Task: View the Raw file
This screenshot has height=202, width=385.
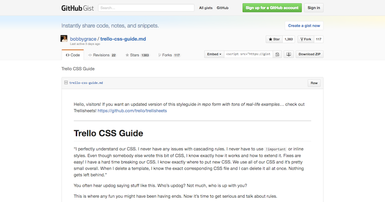Action: [314, 83]
